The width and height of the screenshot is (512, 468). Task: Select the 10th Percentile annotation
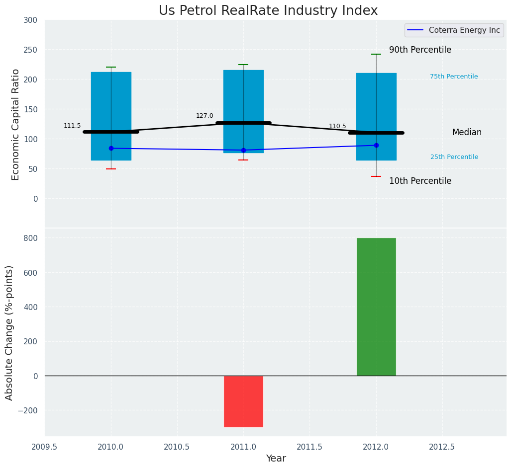point(420,181)
